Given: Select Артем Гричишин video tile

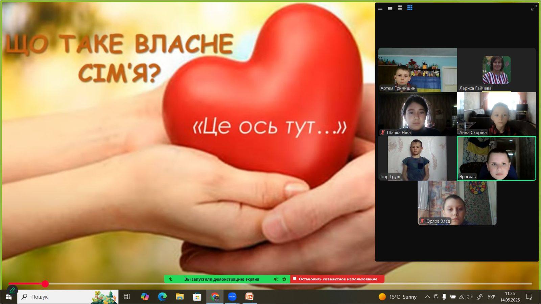Looking at the screenshot, I should (x=418, y=70).
